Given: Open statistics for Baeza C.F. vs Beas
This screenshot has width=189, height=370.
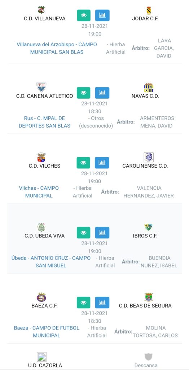Looking at the screenshot, I should pos(102,302).
